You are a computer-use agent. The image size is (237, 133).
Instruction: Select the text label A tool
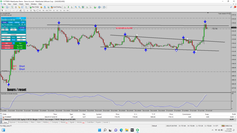27,11
